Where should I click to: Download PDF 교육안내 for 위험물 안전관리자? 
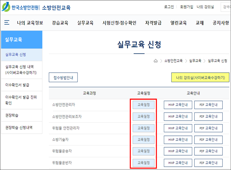point(208,128)
